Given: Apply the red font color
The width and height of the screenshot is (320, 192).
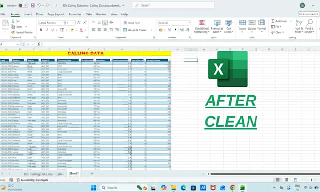Looking at the screenshot, I should coord(81,30).
